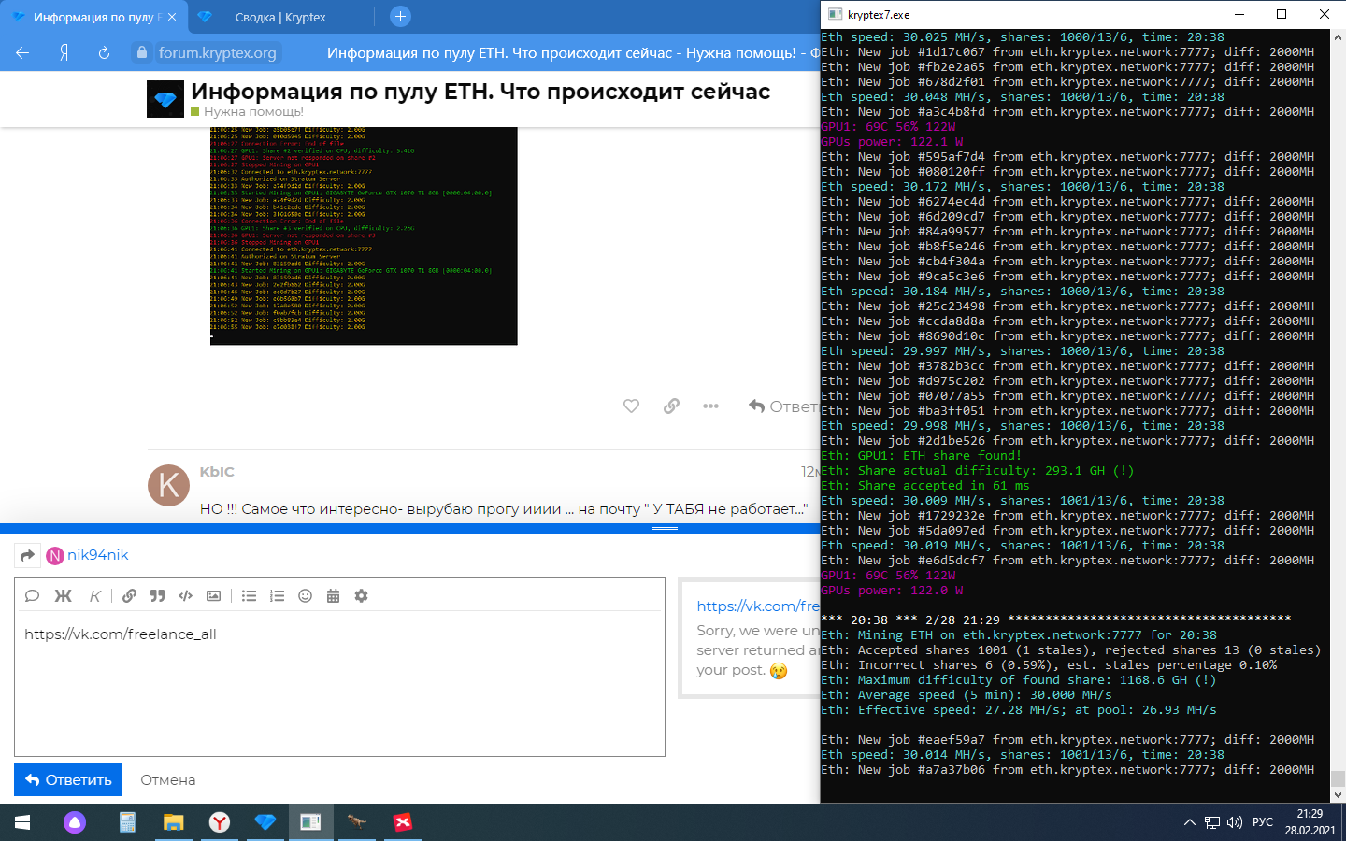Open the dinosaur icon app in taskbar
The width and height of the screenshot is (1346, 841).
pos(356,822)
